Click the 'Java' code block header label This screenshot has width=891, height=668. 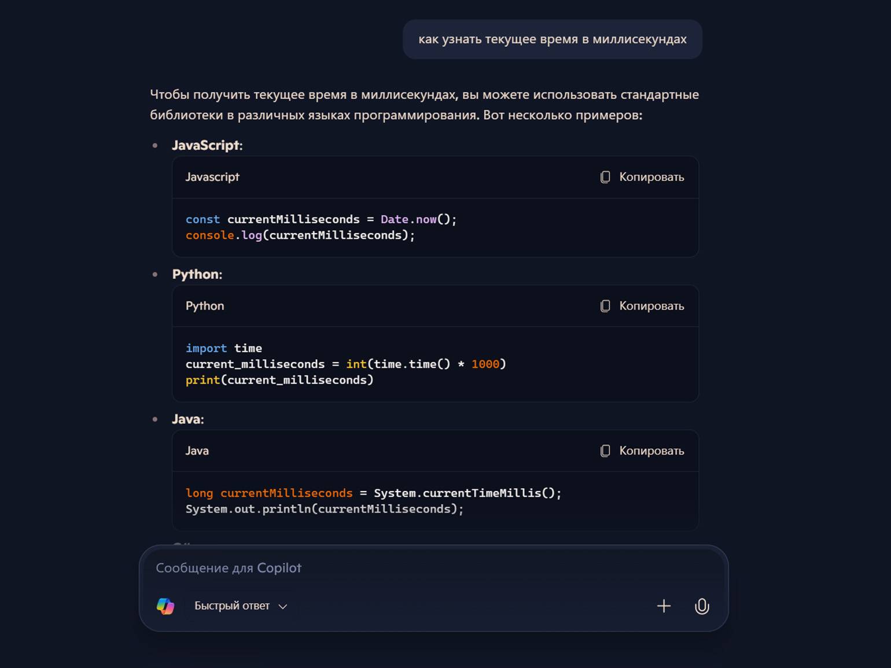[197, 451]
